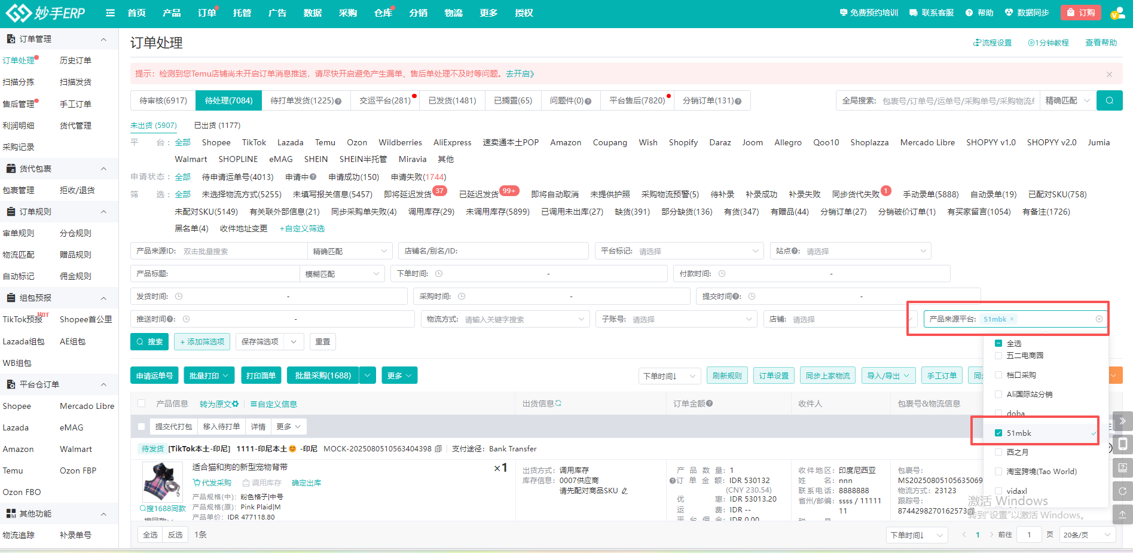Close the Temu notification banner
This screenshot has width=1133, height=553.
1109,74
